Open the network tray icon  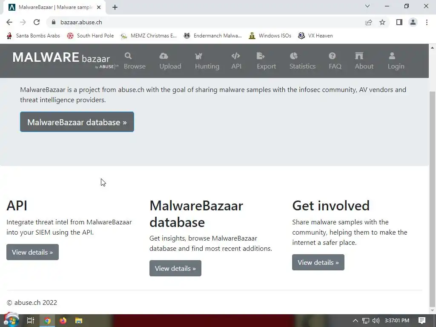point(366,321)
